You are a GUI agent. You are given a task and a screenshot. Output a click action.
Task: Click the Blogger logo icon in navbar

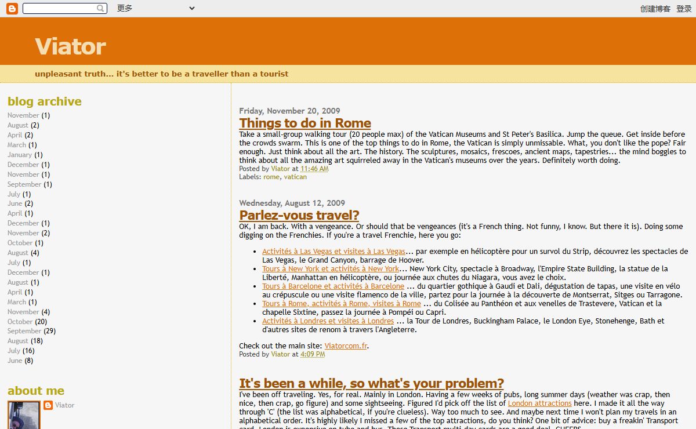coord(12,9)
